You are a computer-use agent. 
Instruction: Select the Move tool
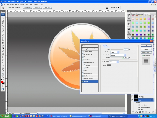coord(3,18)
